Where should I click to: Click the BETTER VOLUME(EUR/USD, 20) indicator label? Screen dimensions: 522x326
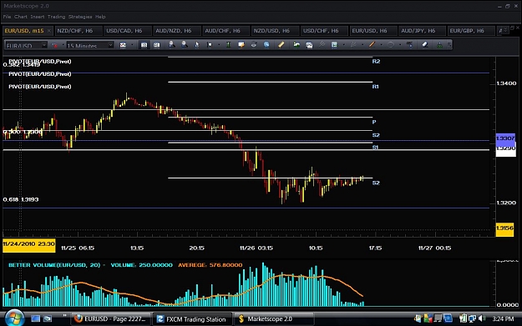[54, 265]
